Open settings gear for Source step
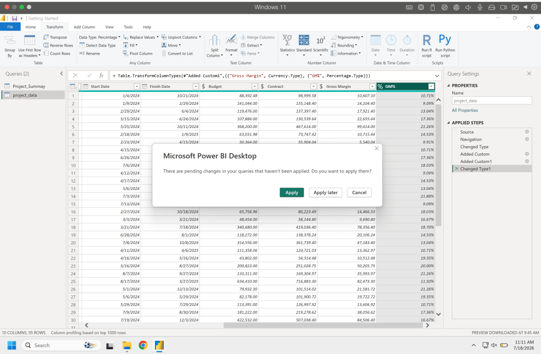Image resolution: width=541 pixels, height=354 pixels. tap(527, 132)
